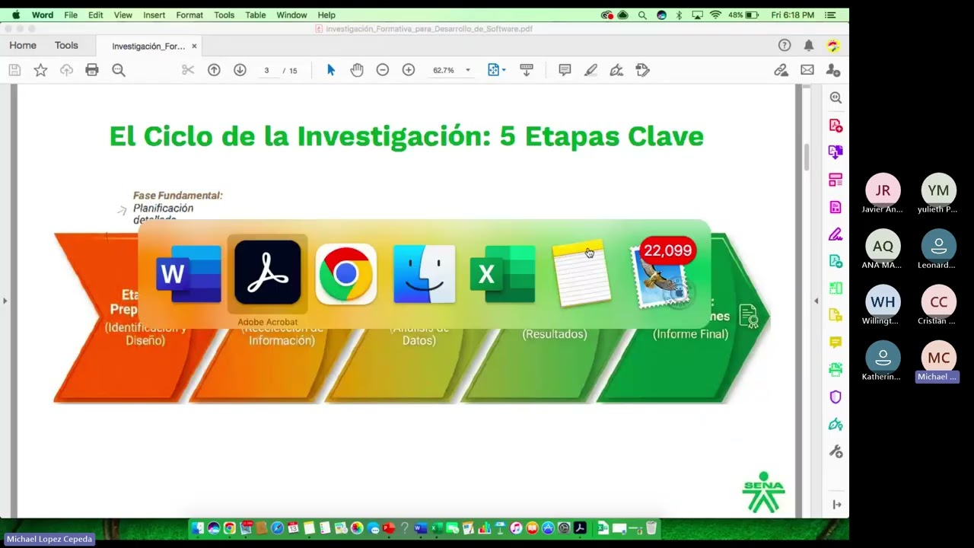Go to next page arrow

[x=240, y=70]
